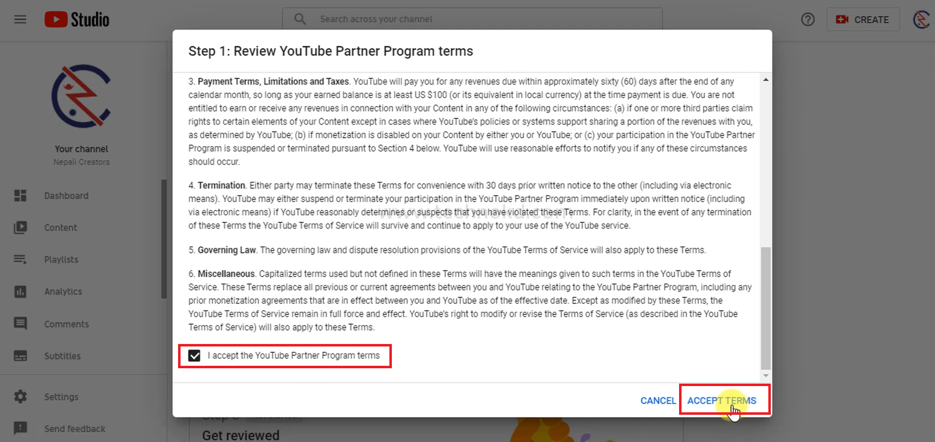Uncheck the accept Partner Program terms checkbox
This screenshot has height=442, width=935.
194,355
